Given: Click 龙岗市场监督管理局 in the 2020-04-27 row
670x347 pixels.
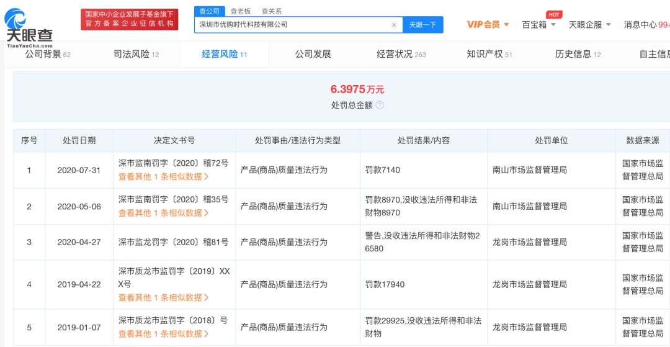Looking at the screenshot, I should coord(529,242).
